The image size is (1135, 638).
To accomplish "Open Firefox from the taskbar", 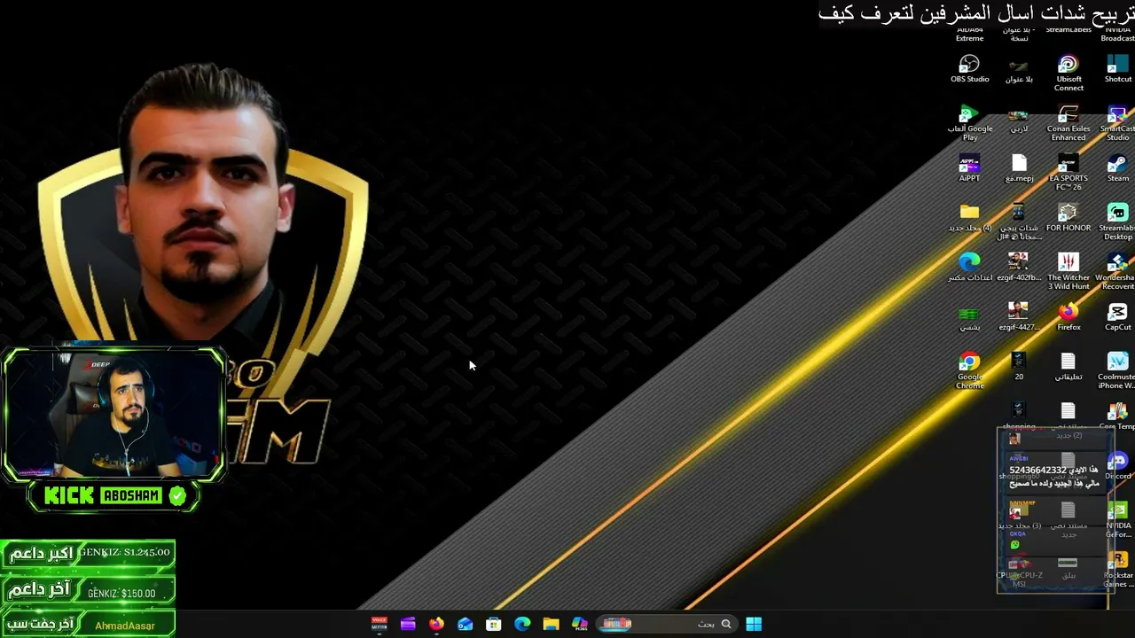I will [436, 624].
